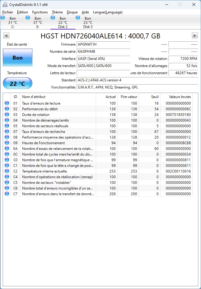
Task: Select the C: drive status orb
Action: (x=3, y=18)
